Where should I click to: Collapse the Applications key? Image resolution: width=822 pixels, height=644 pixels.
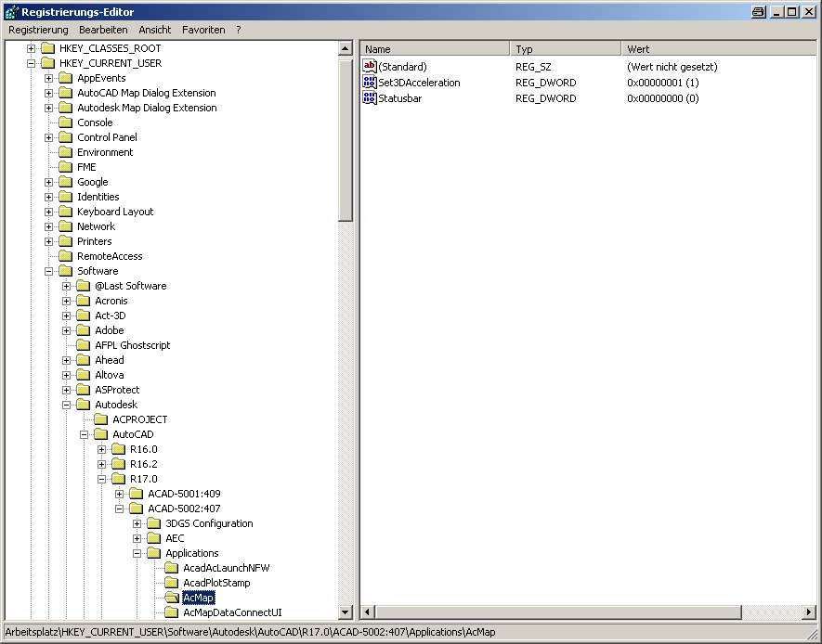coord(137,553)
